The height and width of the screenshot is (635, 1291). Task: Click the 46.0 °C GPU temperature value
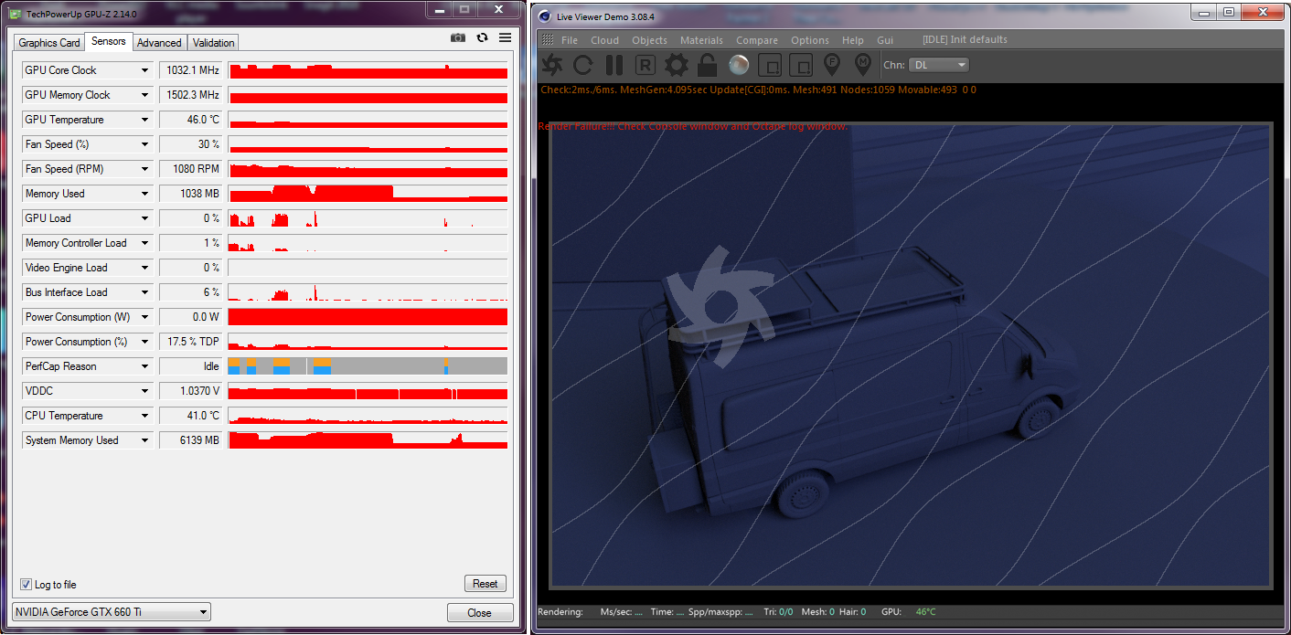click(x=190, y=120)
